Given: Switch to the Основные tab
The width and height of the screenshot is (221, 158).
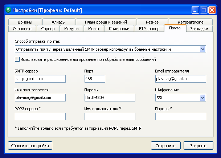Looking at the screenshot, I should pos(22,28).
